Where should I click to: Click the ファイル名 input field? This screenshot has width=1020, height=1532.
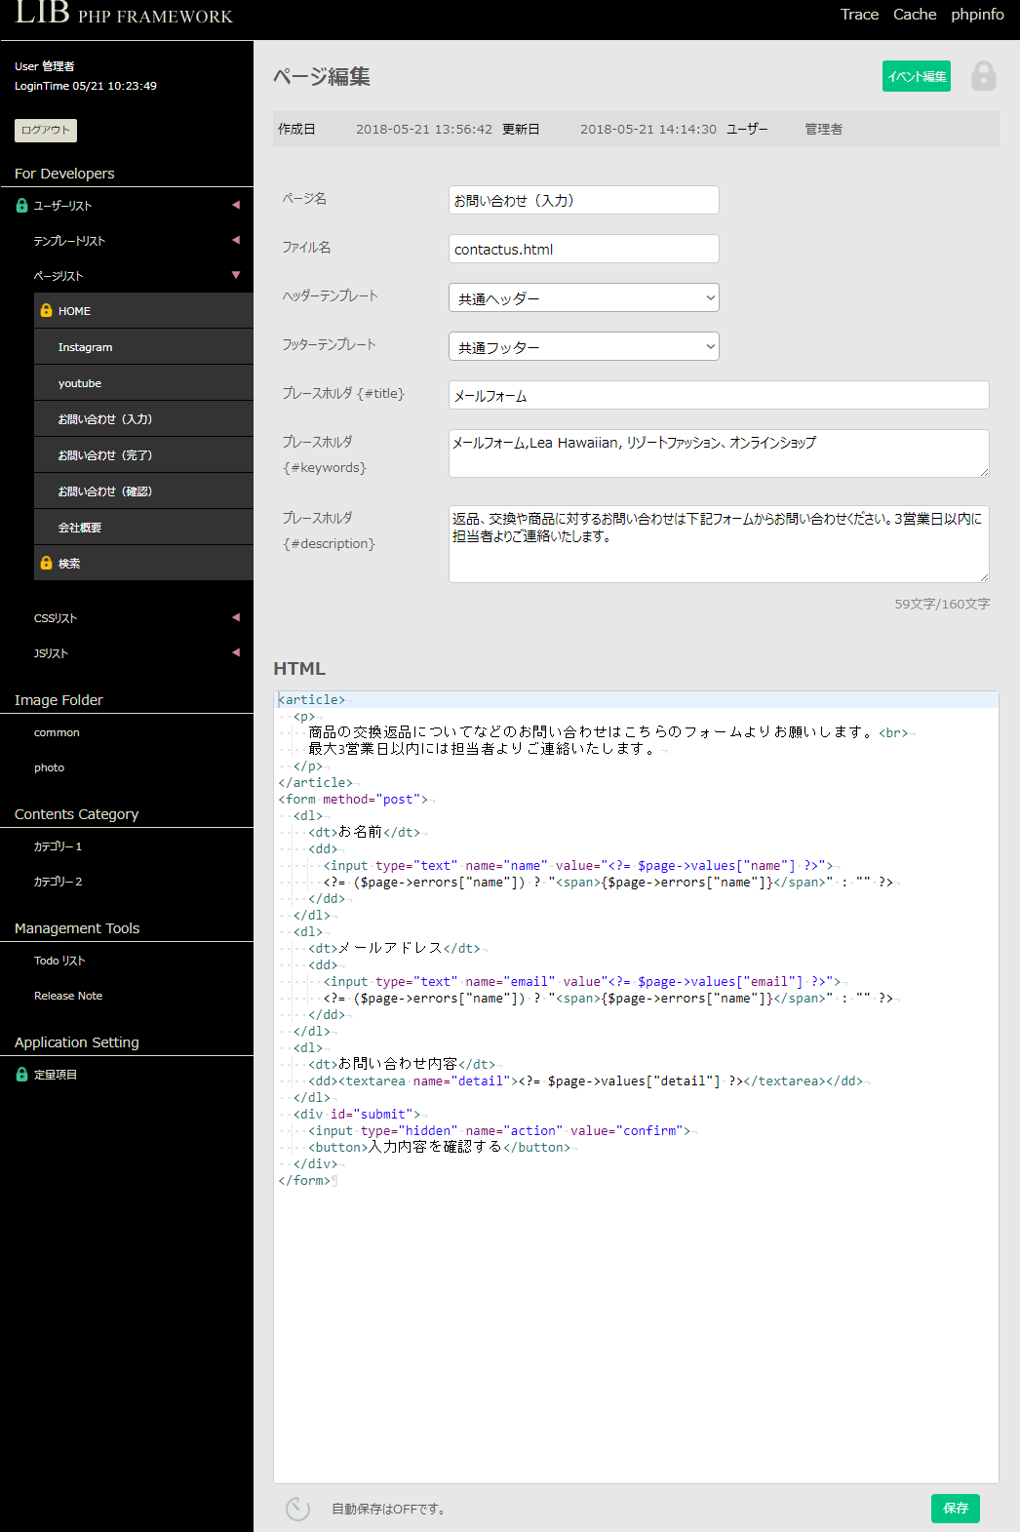[583, 250]
